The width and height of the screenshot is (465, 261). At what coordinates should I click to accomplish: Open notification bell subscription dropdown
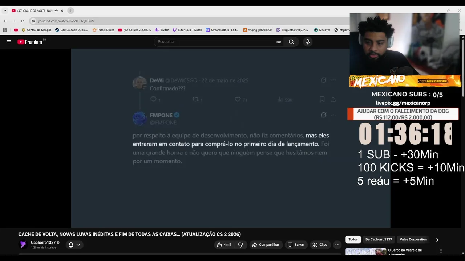click(x=74, y=245)
